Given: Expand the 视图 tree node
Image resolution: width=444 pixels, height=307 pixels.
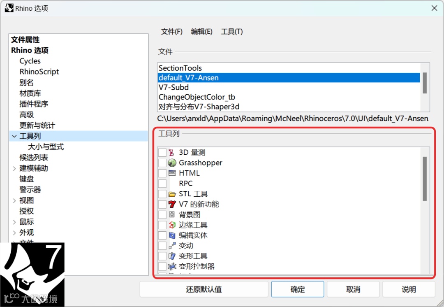Looking at the screenshot, I should pos(14,201).
